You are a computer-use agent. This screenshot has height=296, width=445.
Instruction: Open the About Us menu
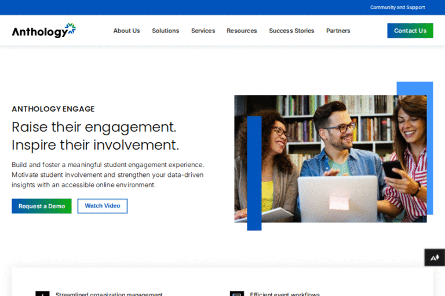point(126,31)
